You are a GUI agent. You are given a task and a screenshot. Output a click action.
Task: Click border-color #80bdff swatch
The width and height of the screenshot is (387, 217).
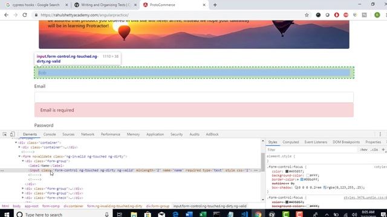(302, 180)
